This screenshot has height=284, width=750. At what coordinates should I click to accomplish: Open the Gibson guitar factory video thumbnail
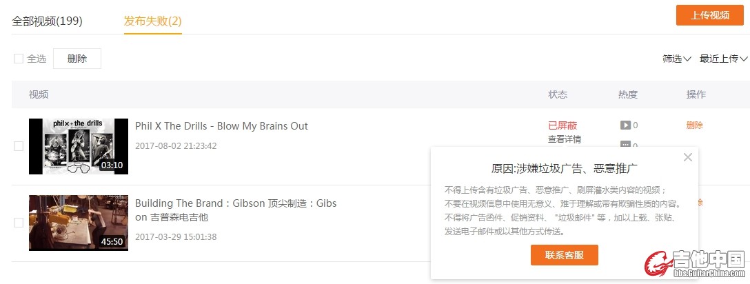[79, 223]
